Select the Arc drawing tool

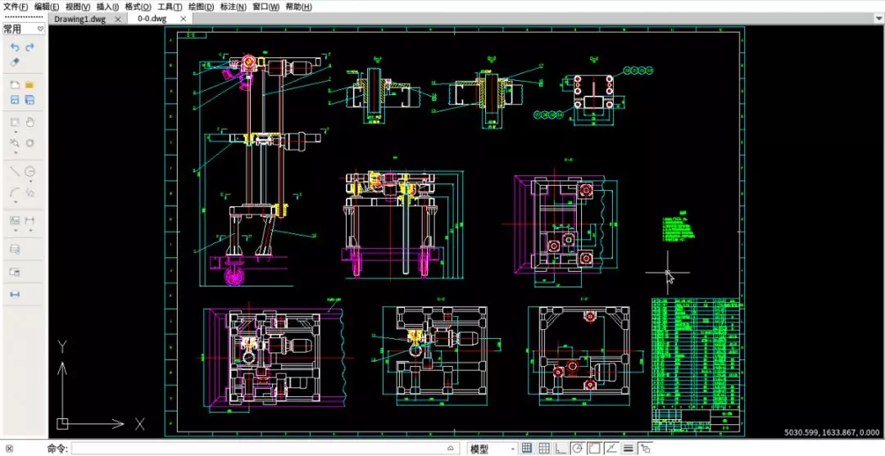tap(16, 192)
